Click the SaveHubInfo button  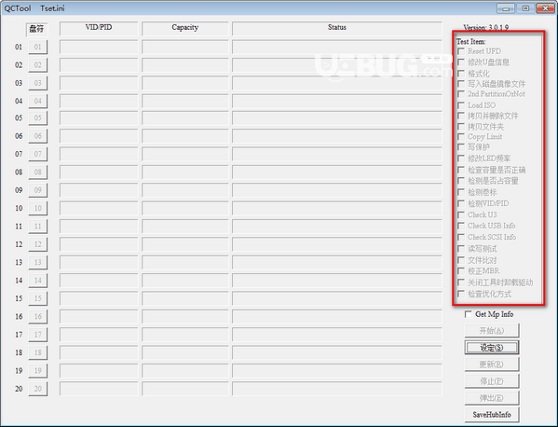(492, 415)
